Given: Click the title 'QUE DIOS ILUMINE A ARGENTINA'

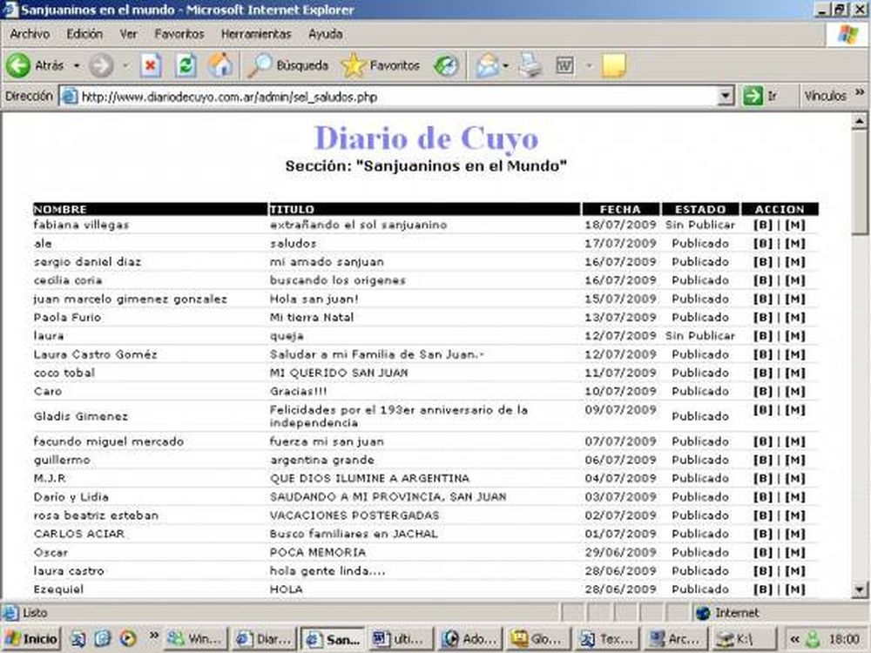Looking at the screenshot, I should (369, 478).
